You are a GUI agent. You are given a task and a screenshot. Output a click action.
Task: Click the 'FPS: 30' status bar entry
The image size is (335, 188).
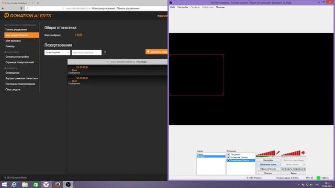click(x=309, y=178)
